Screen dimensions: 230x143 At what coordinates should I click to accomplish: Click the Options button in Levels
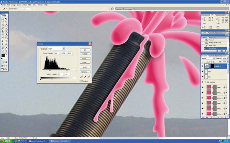85,72
